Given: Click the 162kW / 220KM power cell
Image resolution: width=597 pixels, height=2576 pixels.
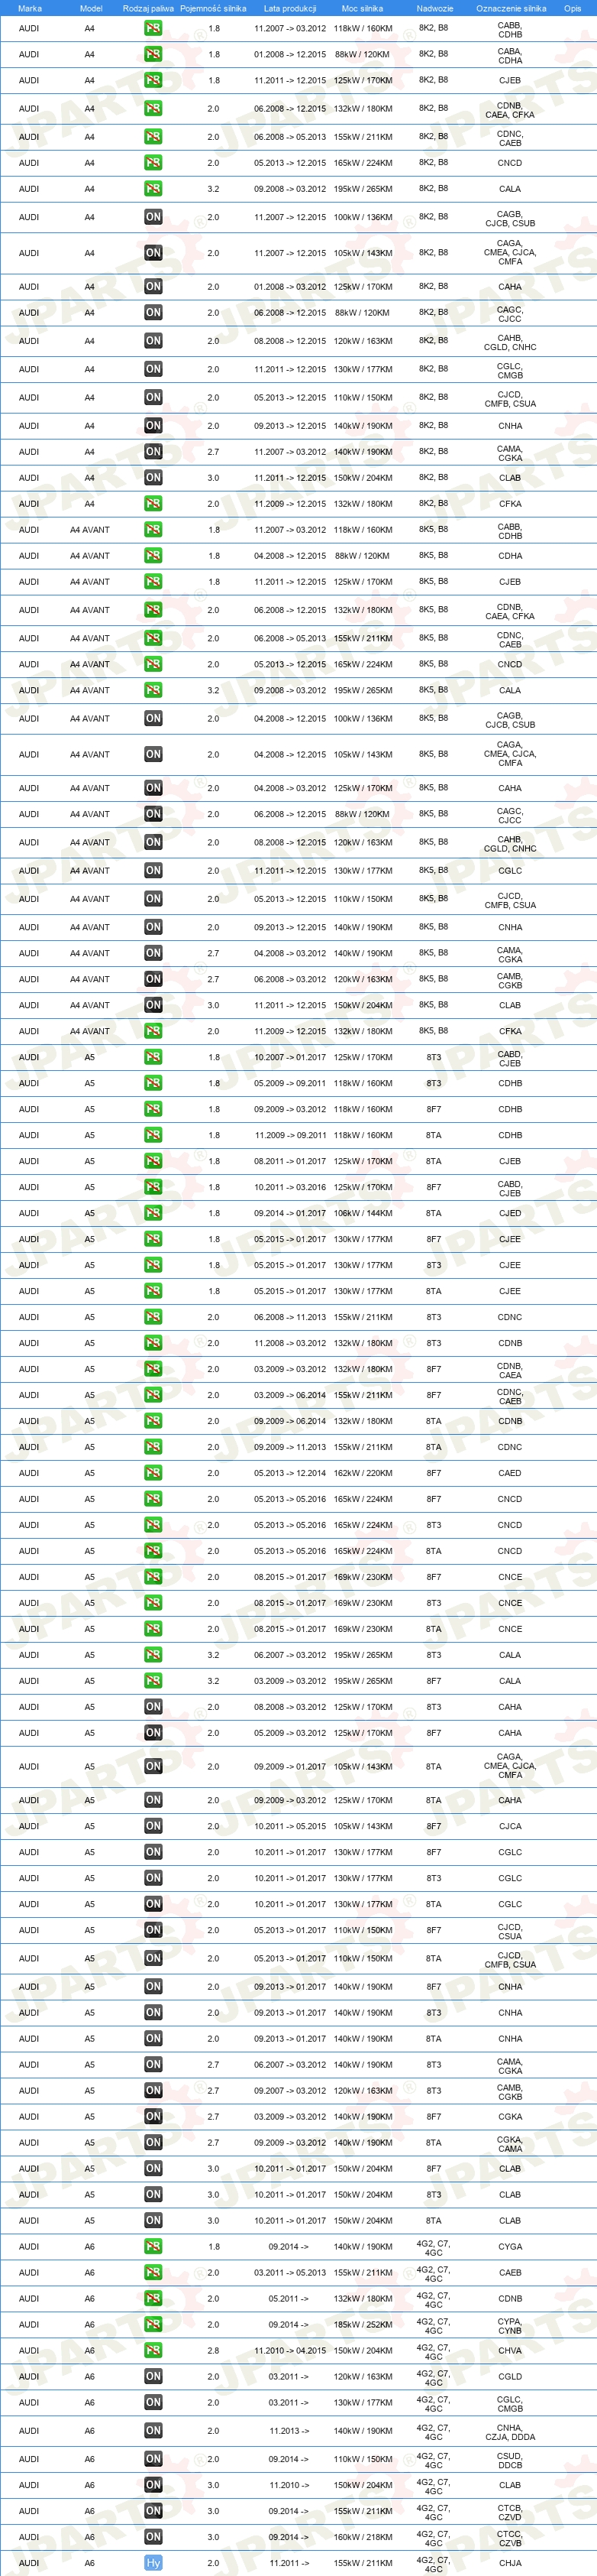Looking at the screenshot, I should [363, 1473].
